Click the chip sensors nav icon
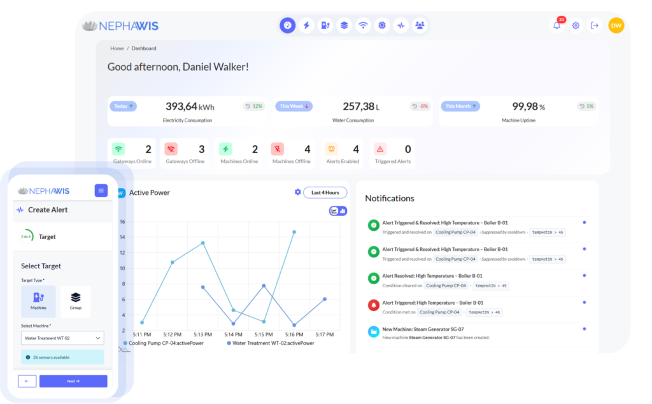The image size is (652, 404). point(382,25)
